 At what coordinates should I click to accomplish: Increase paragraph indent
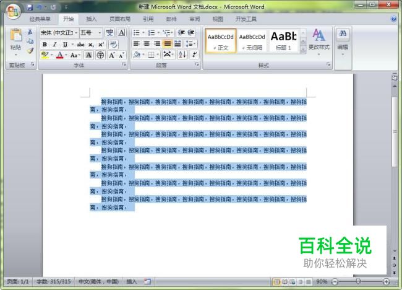click(191, 33)
